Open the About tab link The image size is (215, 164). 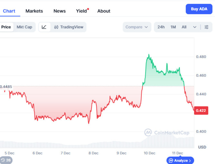point(104,11)
